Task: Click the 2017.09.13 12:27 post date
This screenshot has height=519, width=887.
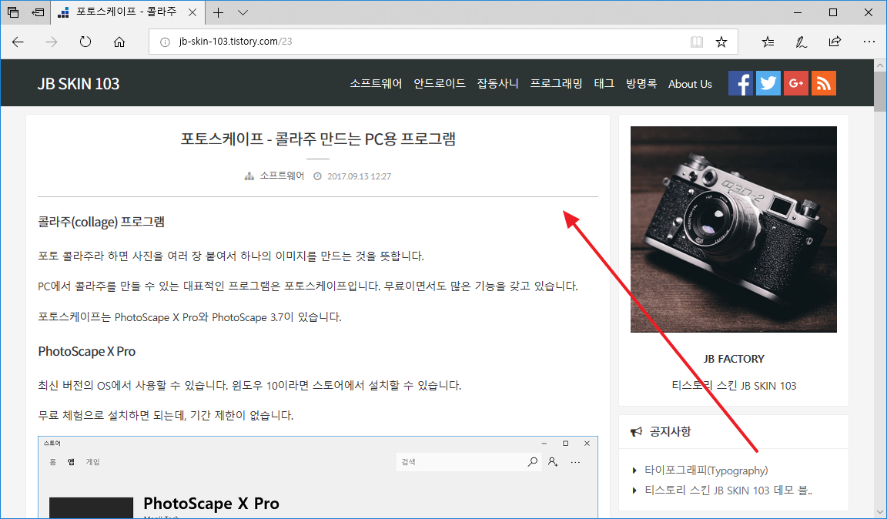Action: point(360,176)
